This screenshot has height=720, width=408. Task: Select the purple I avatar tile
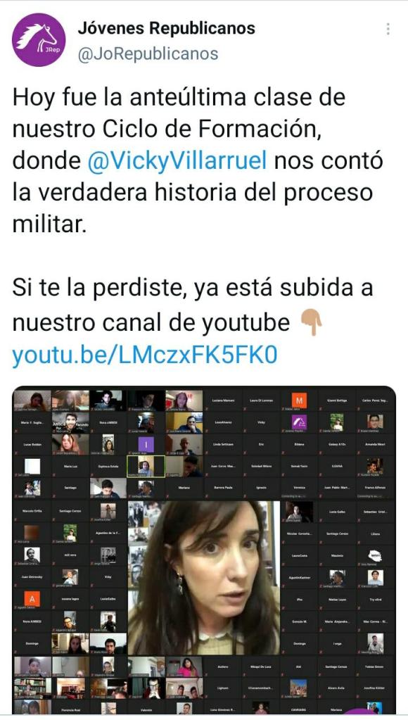coord(146,445)
